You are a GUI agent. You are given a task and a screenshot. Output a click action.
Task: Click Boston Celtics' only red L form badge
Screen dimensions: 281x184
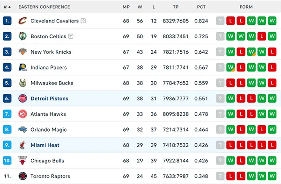point(262,36)
